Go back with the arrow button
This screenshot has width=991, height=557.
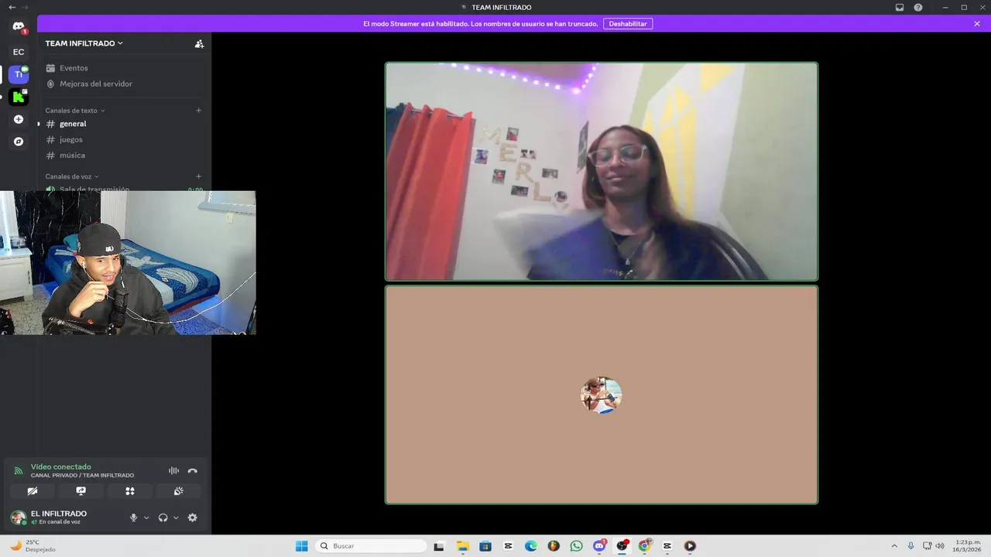pos(12,7)
